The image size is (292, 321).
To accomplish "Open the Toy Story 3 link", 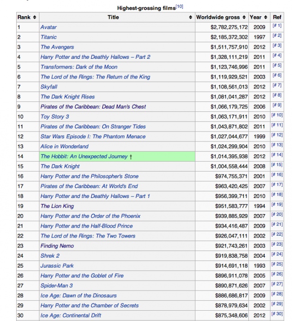I will click(55, 117).
